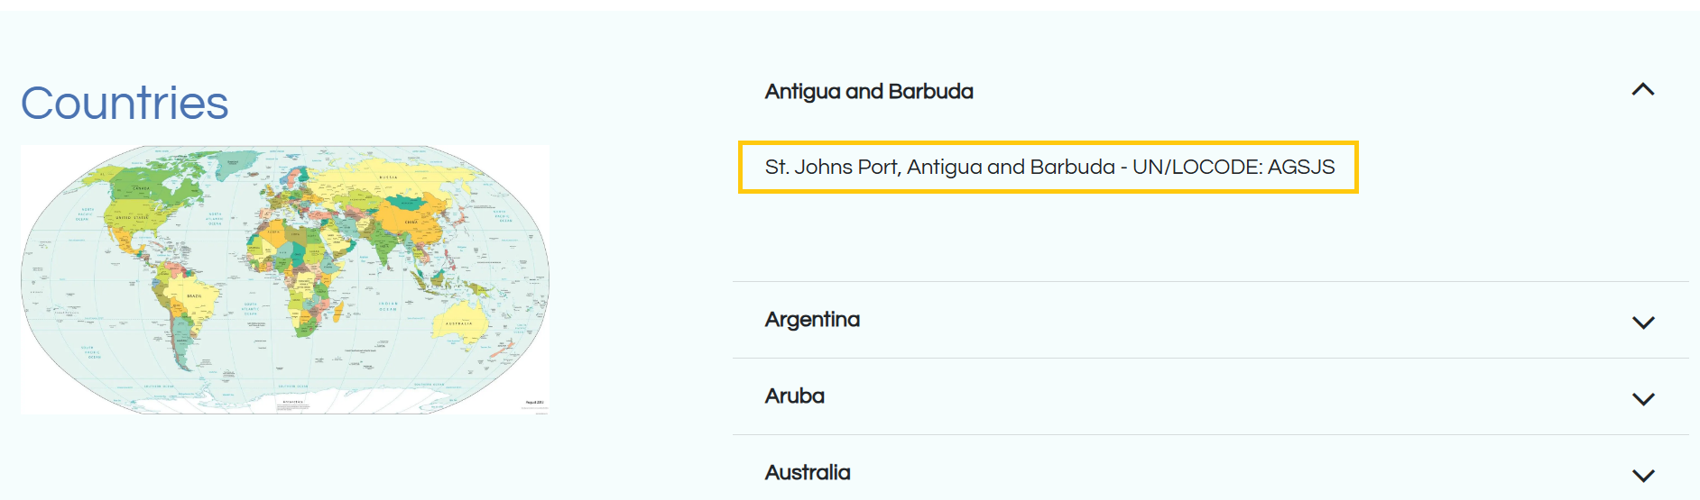Click the Antigua and Barbuda heading
Screen dimensions: 1700x500
[x=869, y=91]
